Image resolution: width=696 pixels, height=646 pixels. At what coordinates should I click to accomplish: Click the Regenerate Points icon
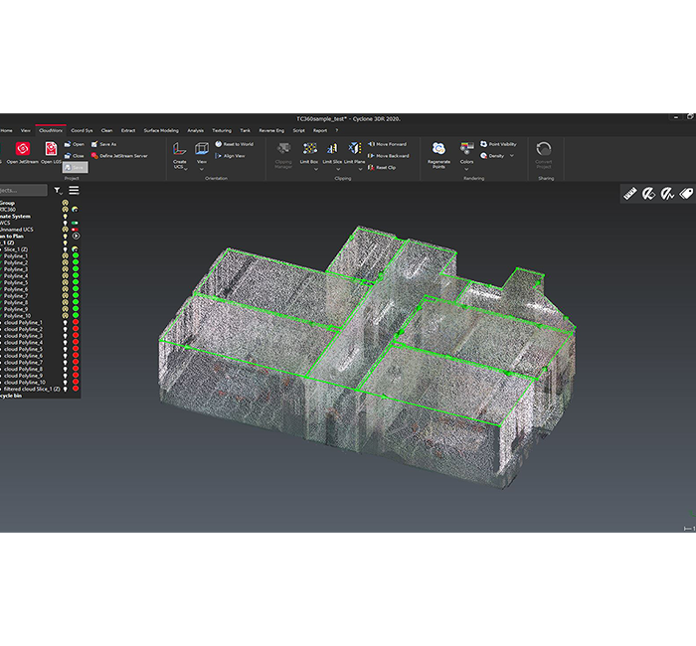click(x=438, y=148)
